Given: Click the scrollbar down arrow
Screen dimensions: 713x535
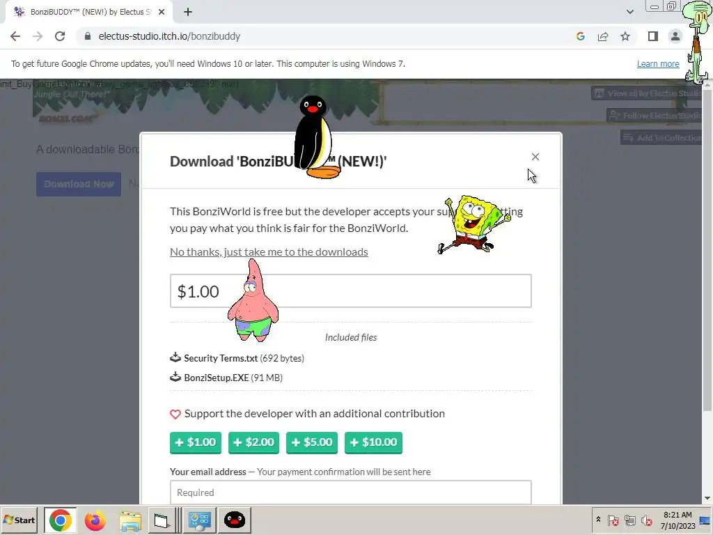Looking at the screenshot, I should tap(707, 499).
